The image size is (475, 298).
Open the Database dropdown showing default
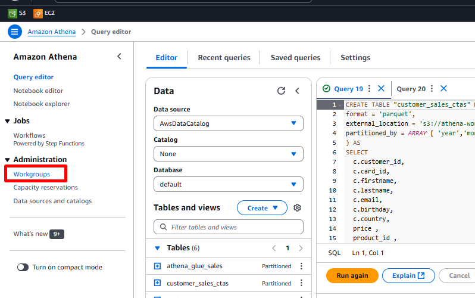pos(228,184)
